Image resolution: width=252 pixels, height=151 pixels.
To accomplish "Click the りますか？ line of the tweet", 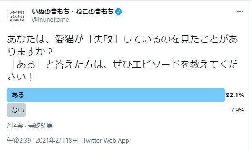I will coord(30,52).
